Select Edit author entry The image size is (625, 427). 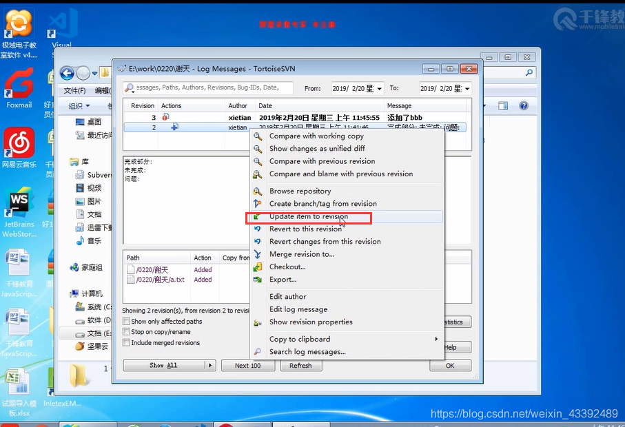pos(288,297)
